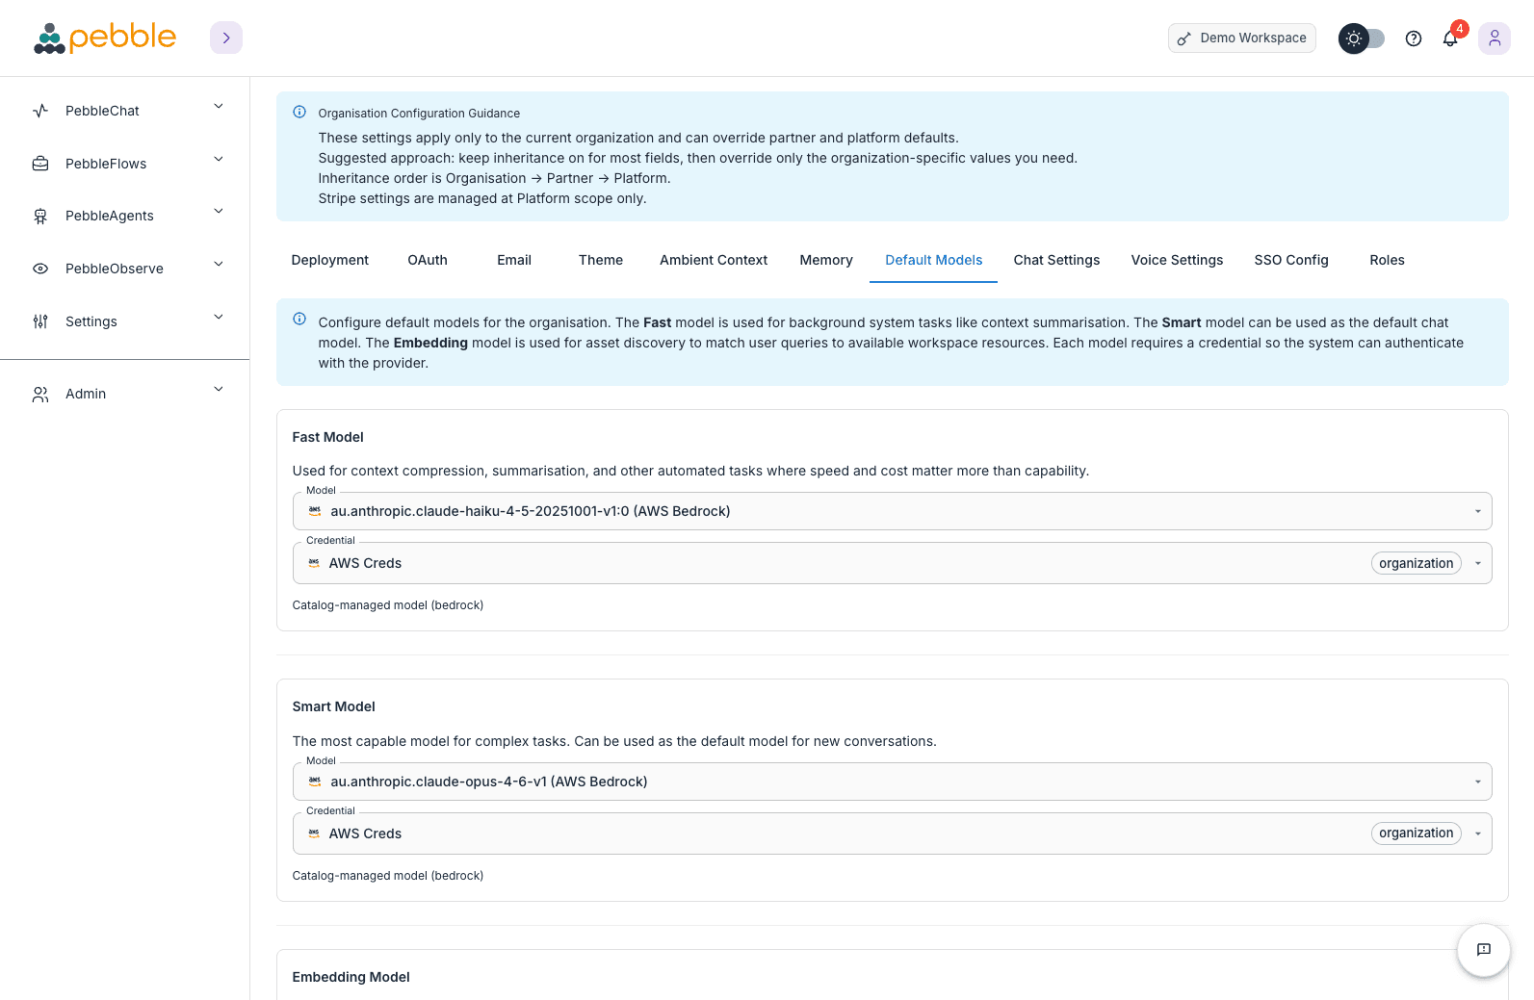Click the PebbleAgents sidebar icon
This screenshot has width=1534, height=1000.
40,217
